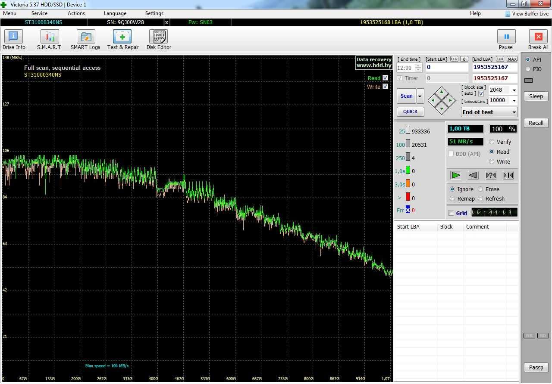Set End LBA with CUR button
Screen dimensions: 552x384
click(500, 59)
